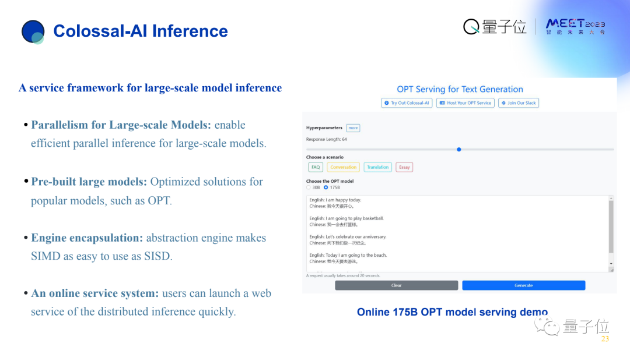This screenshot has width=630, height=354.
Task: Select the Translation scenario
Action: [377, 167]
